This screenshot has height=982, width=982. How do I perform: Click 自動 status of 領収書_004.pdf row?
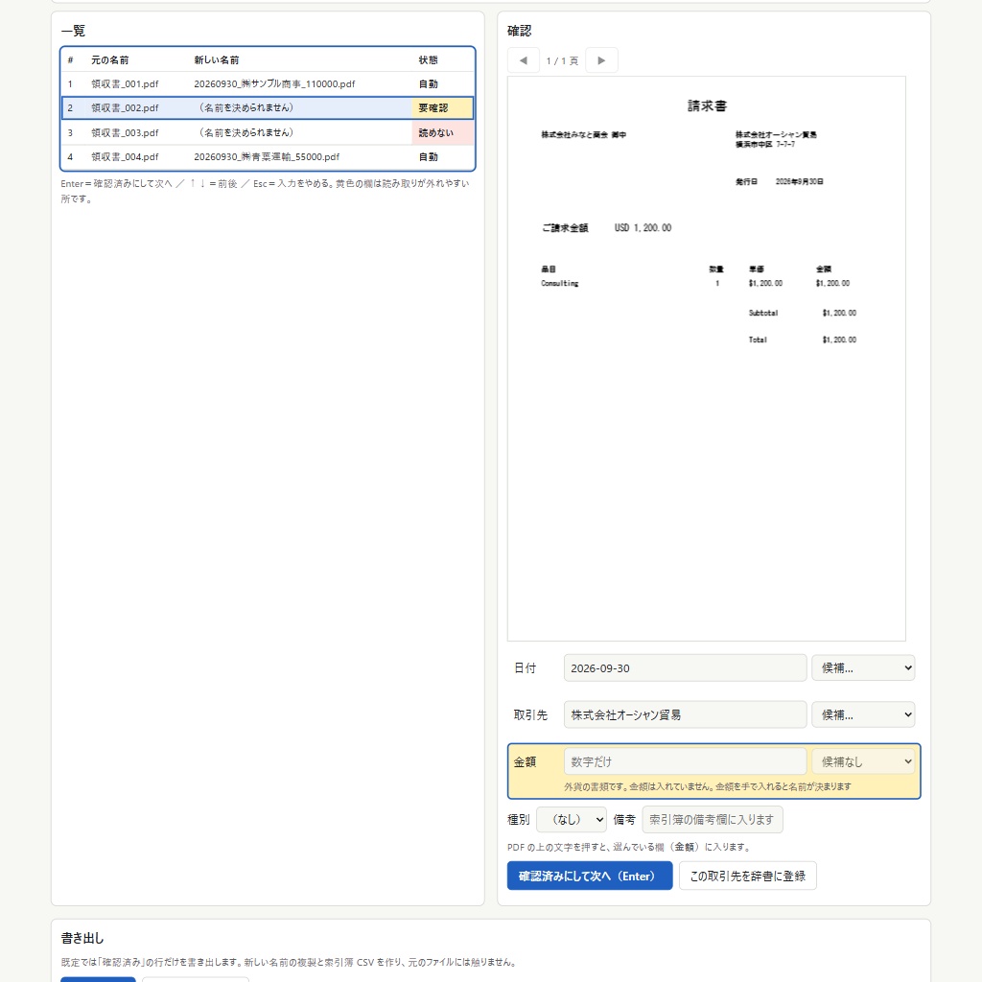coord(429,157)
